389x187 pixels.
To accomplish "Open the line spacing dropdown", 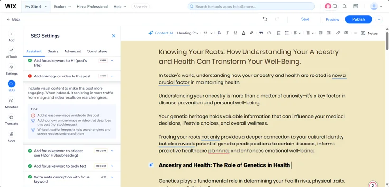I will click(309, 33).
